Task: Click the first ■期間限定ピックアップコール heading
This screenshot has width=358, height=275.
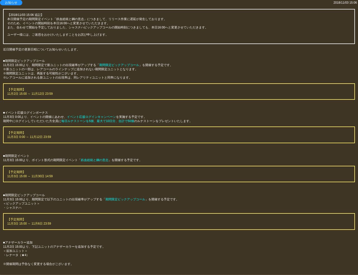Action: click(24, 61)
